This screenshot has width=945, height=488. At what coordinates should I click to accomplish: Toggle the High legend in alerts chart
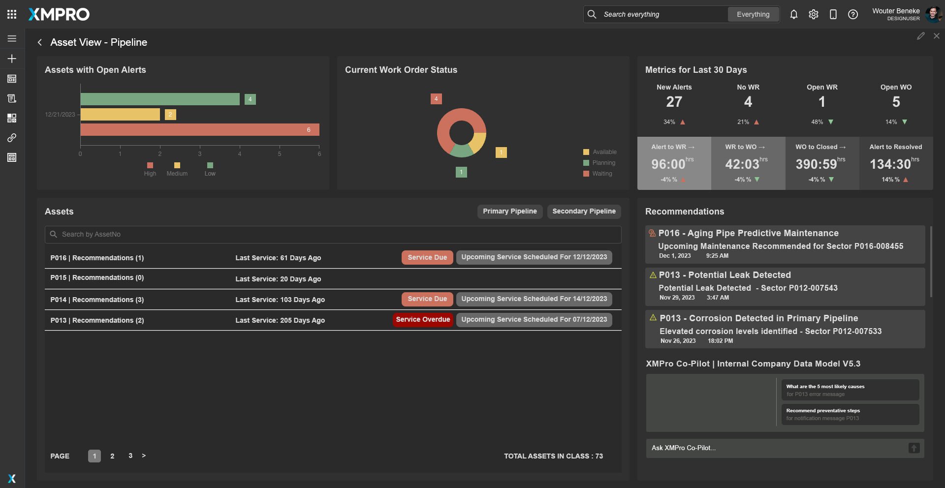tap(150, 169)
